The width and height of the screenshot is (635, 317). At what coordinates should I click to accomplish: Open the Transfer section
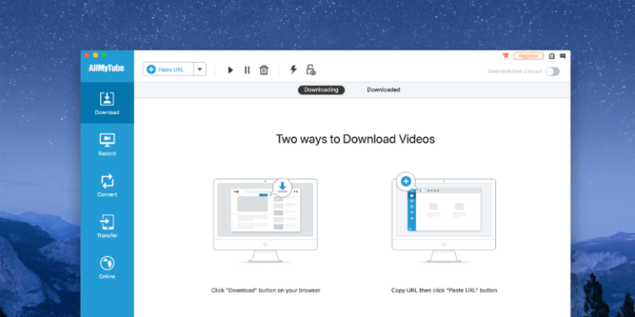pyautogui.click(x=107, y=226)
